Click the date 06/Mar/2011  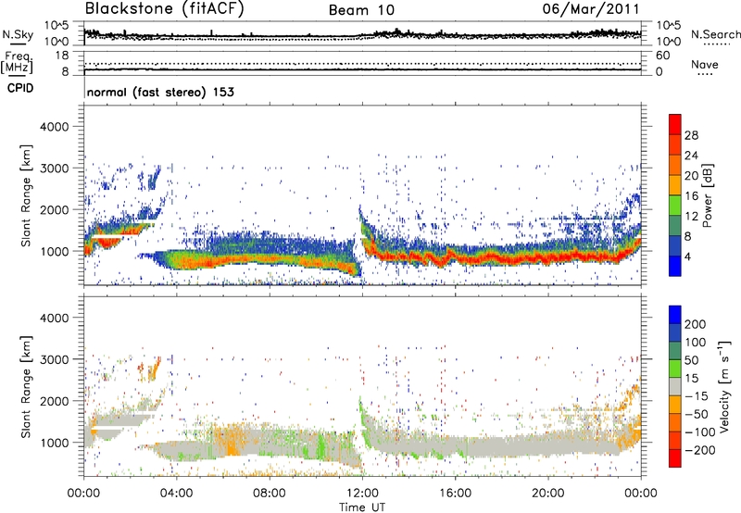pos(591,8)
